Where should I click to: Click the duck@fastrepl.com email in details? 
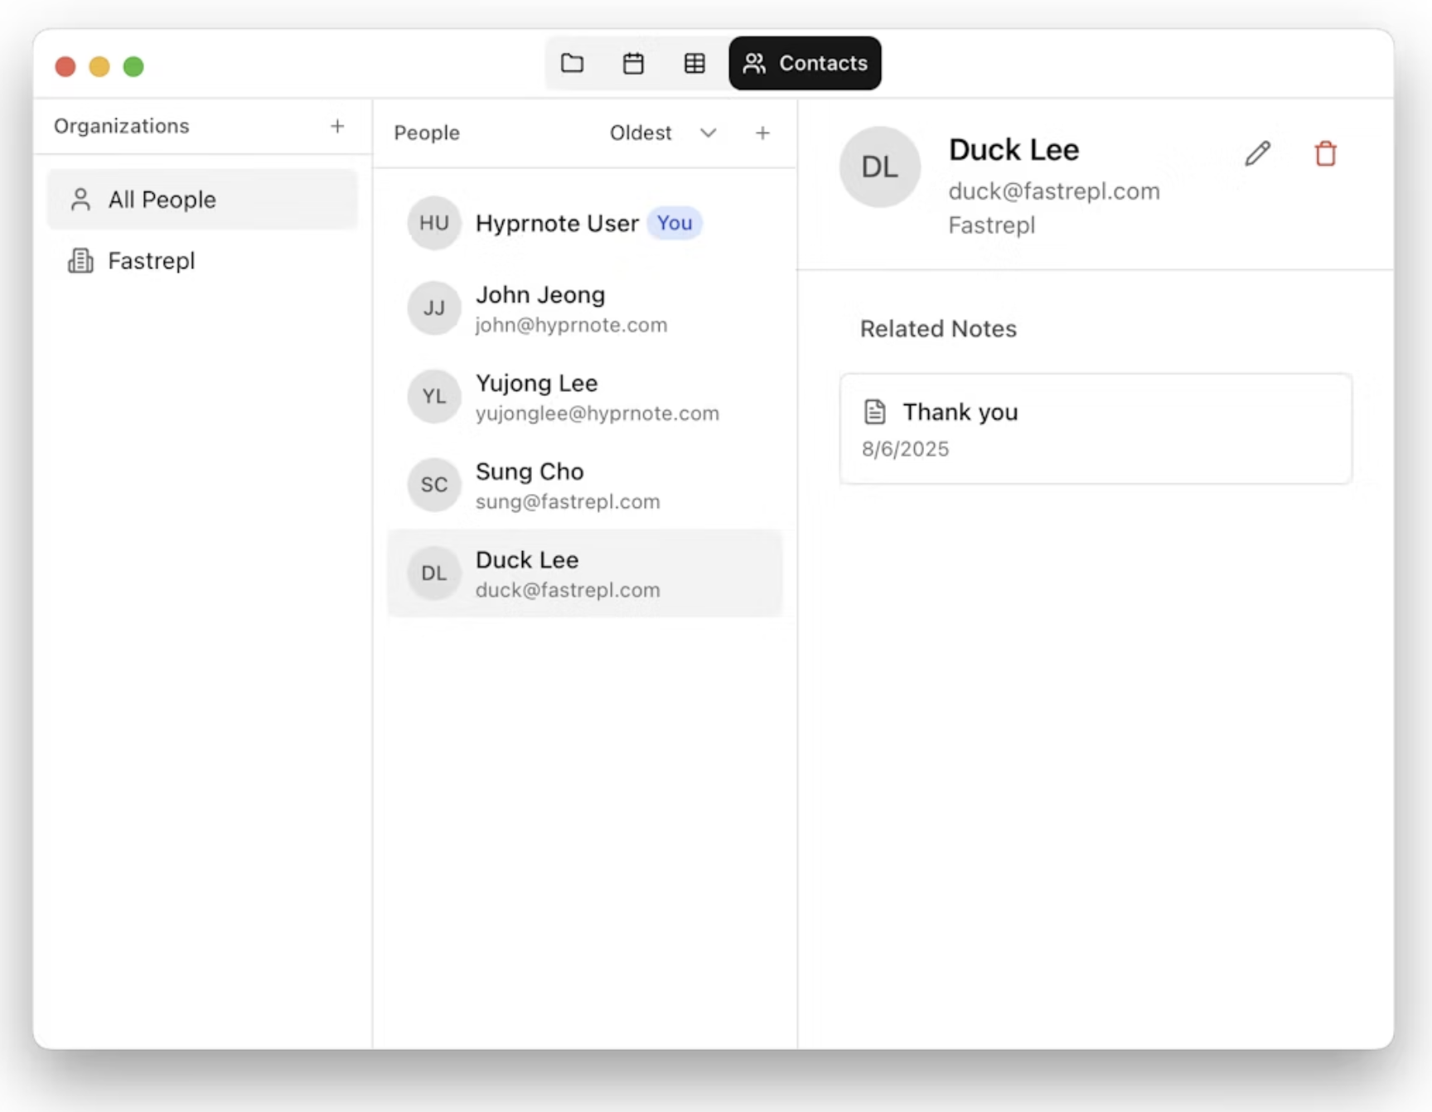tap(1053, 191)
